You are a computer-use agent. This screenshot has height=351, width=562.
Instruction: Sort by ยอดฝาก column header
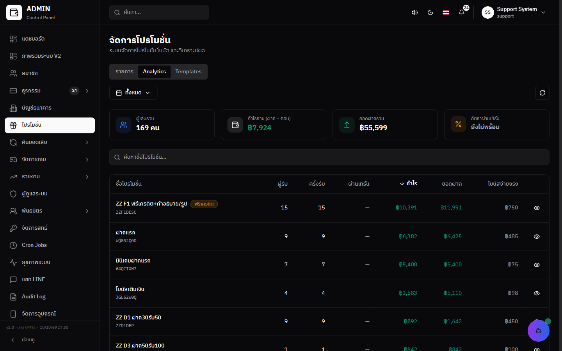pyautogui.click(x=452, y=184)
